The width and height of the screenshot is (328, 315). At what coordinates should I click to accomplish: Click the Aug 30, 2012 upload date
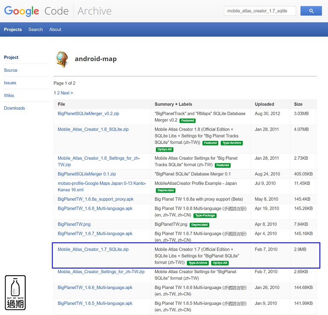click(x=267, y=114)
